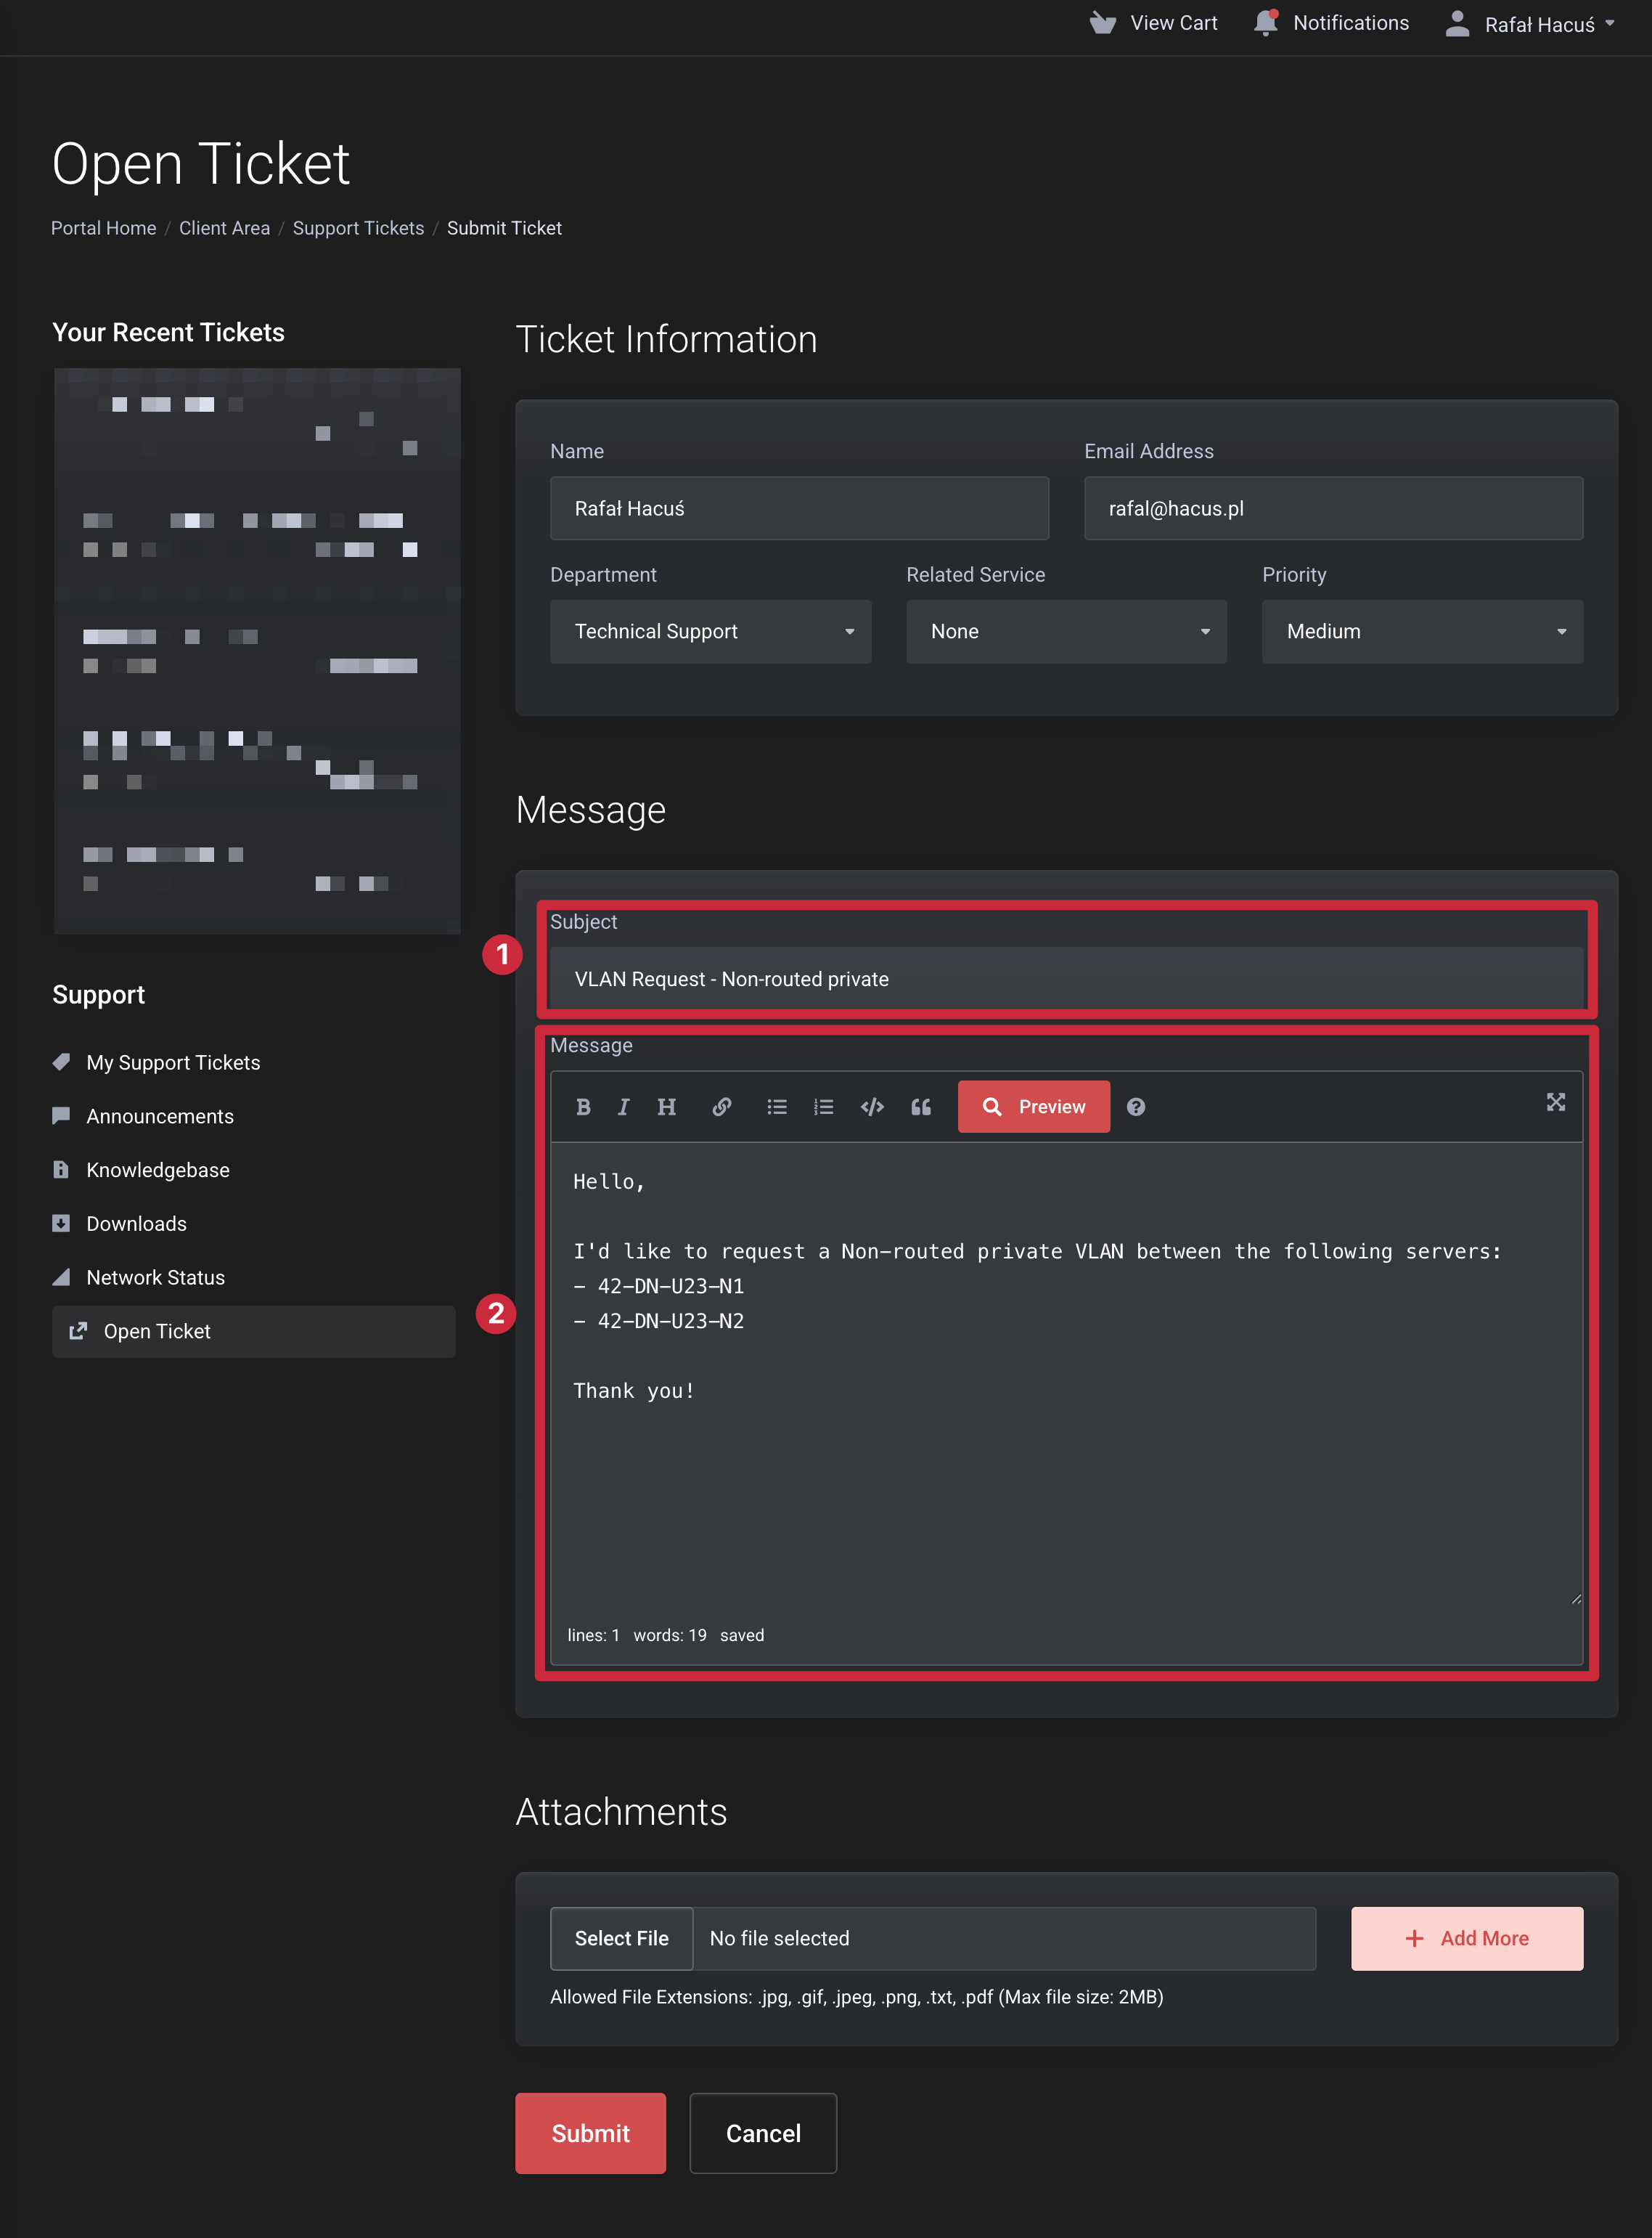This screenshot has height=2238, width=1652.
Task: Insert code block with code icon
Action: (x=872, y=1107)
